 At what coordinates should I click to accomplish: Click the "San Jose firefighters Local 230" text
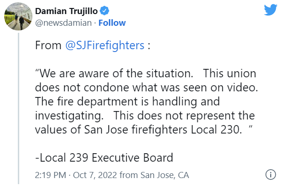[163, 129]
